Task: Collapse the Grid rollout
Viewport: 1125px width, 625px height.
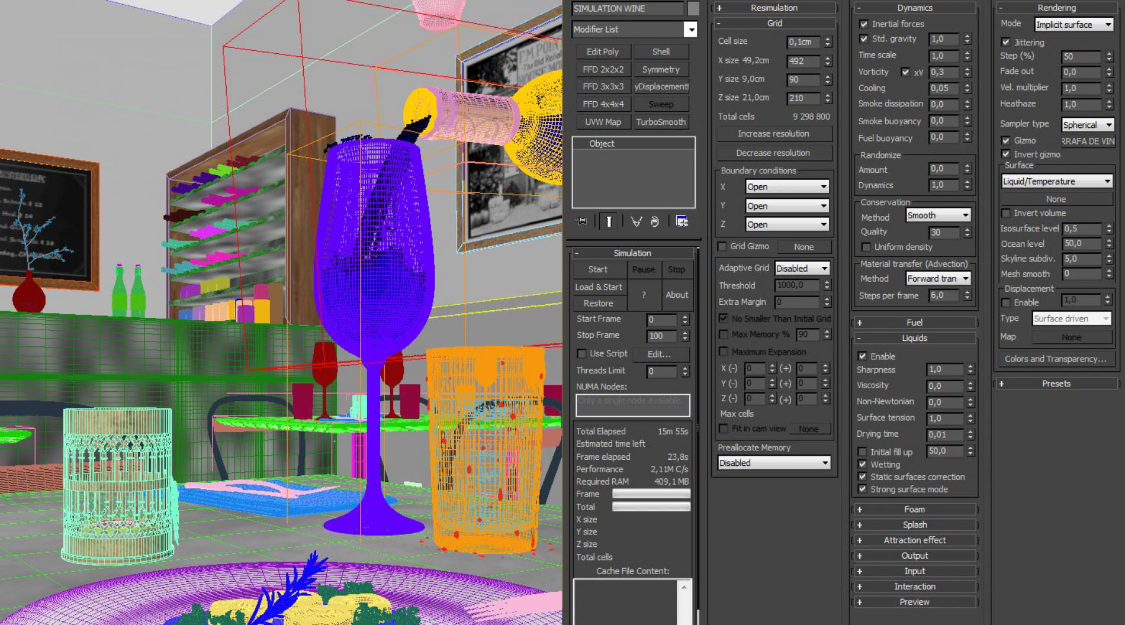Action: click(x=774, y=23)
